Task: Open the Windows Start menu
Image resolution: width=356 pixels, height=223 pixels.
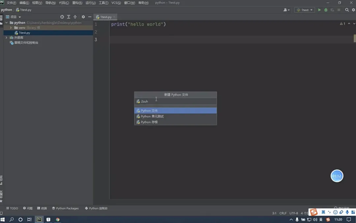Action: pos(3,220)
